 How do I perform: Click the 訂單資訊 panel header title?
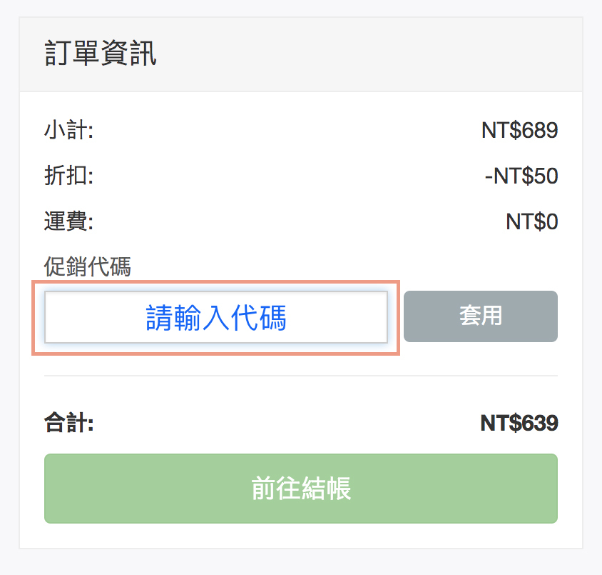point(101,54)
